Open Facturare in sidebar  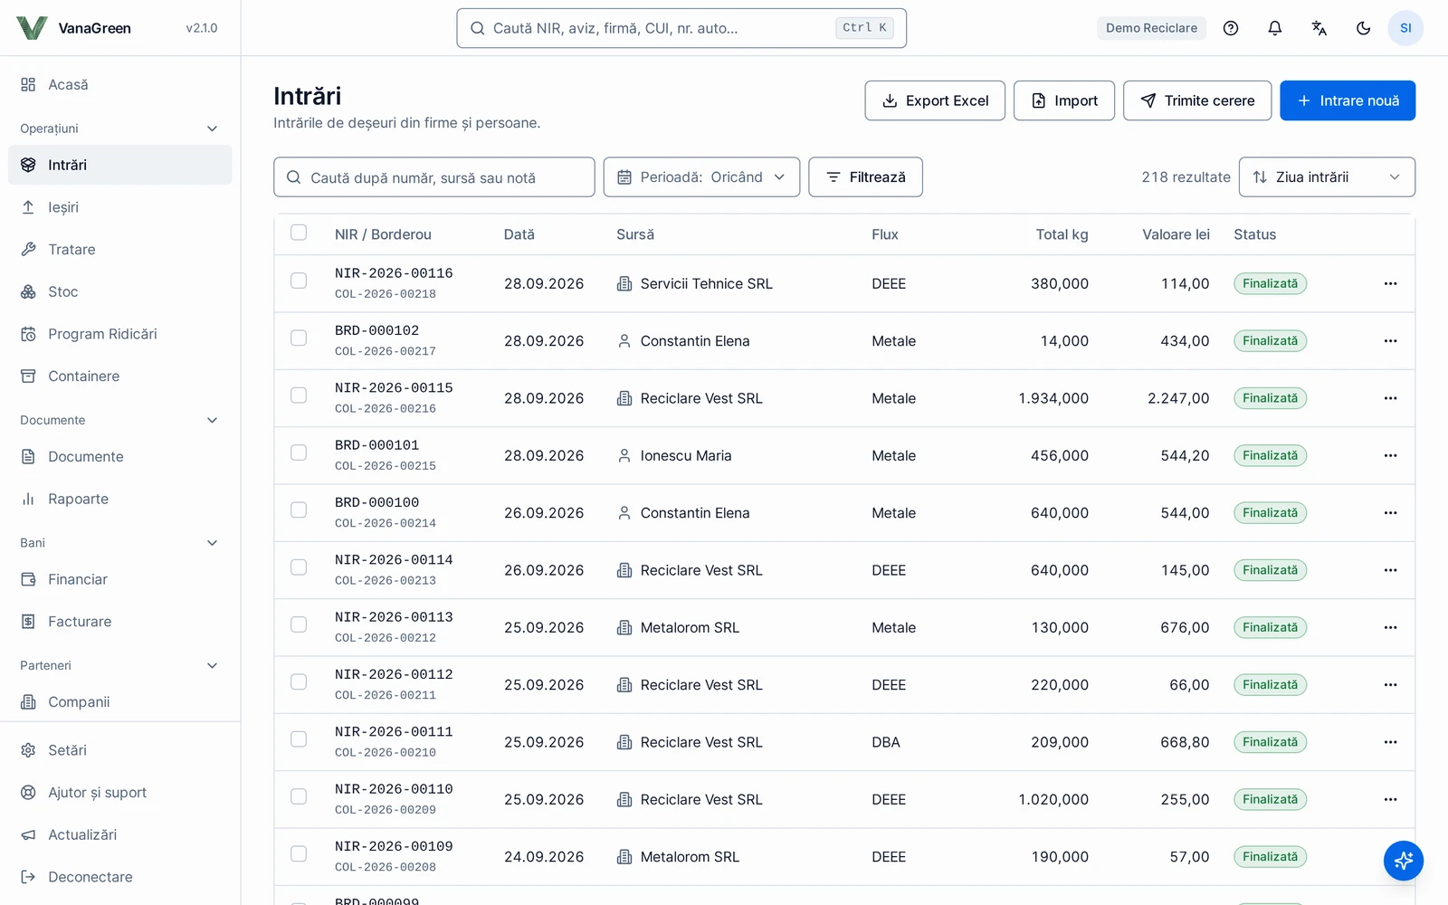(x=119, y=622)
